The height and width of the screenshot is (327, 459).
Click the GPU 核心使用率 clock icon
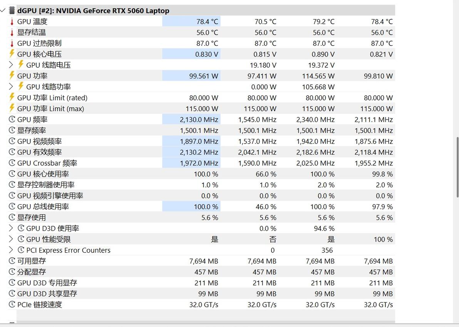12,174
